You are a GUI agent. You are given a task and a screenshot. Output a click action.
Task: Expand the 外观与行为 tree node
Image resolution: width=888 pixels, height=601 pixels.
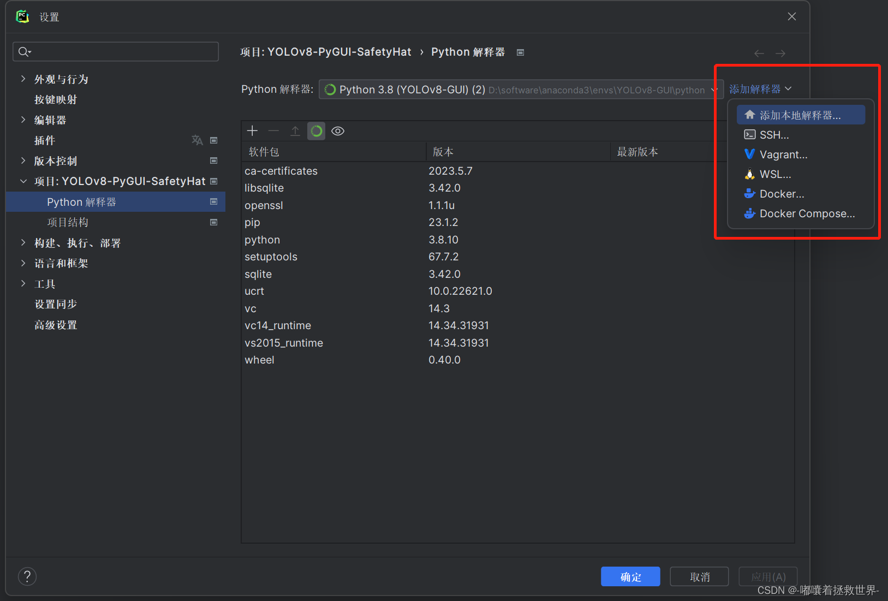(x=23, y=79)
